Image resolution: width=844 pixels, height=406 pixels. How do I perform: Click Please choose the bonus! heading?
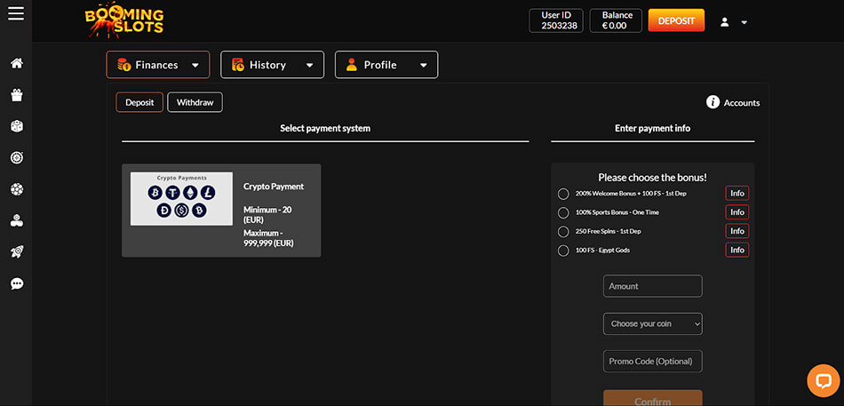coord(652,177)
